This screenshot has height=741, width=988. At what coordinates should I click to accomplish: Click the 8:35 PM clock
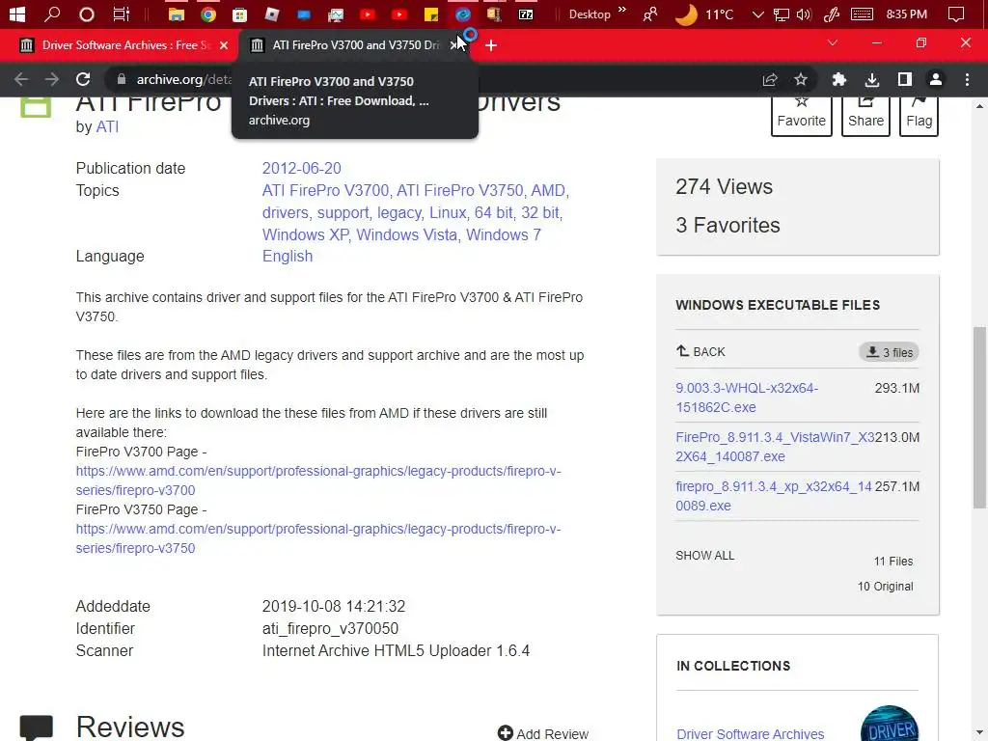[x=906, y=14]
